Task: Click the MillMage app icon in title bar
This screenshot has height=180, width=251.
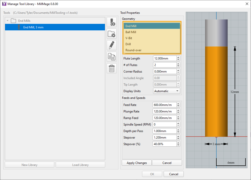Action: 4,4
